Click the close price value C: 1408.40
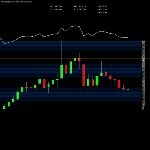 [x=56, y=10]
